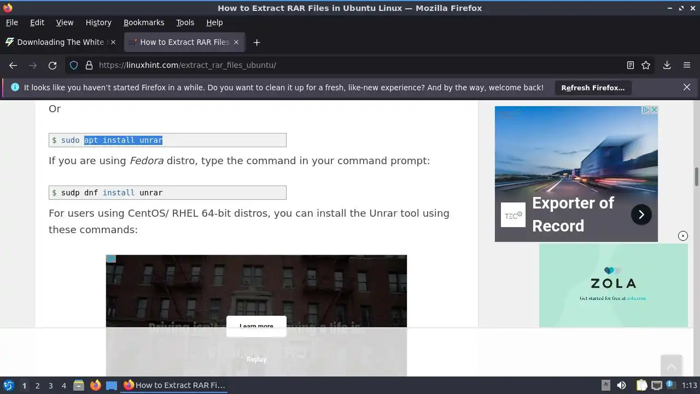Viewport: 700px width, 394px height.
Task: Click the Refresh Firefox… button
Action: coord(593,88)
